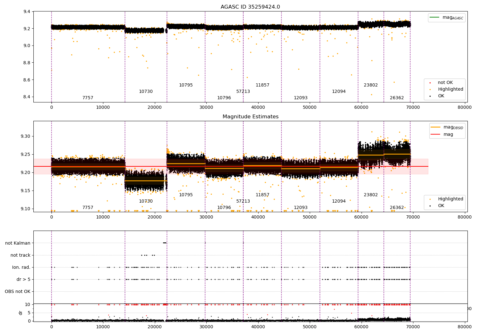477x334 pixels.
Task: Click the "Magnitude Estimates" plot title
Action: coord(250,117)
